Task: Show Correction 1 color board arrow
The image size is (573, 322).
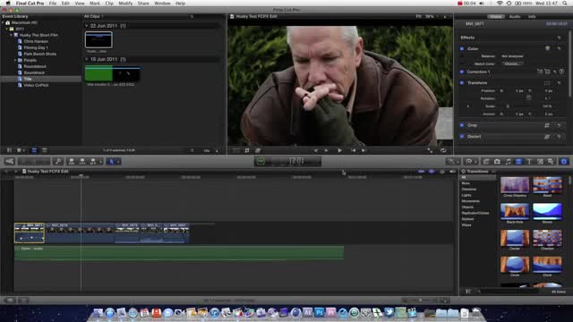Action: 561,72
